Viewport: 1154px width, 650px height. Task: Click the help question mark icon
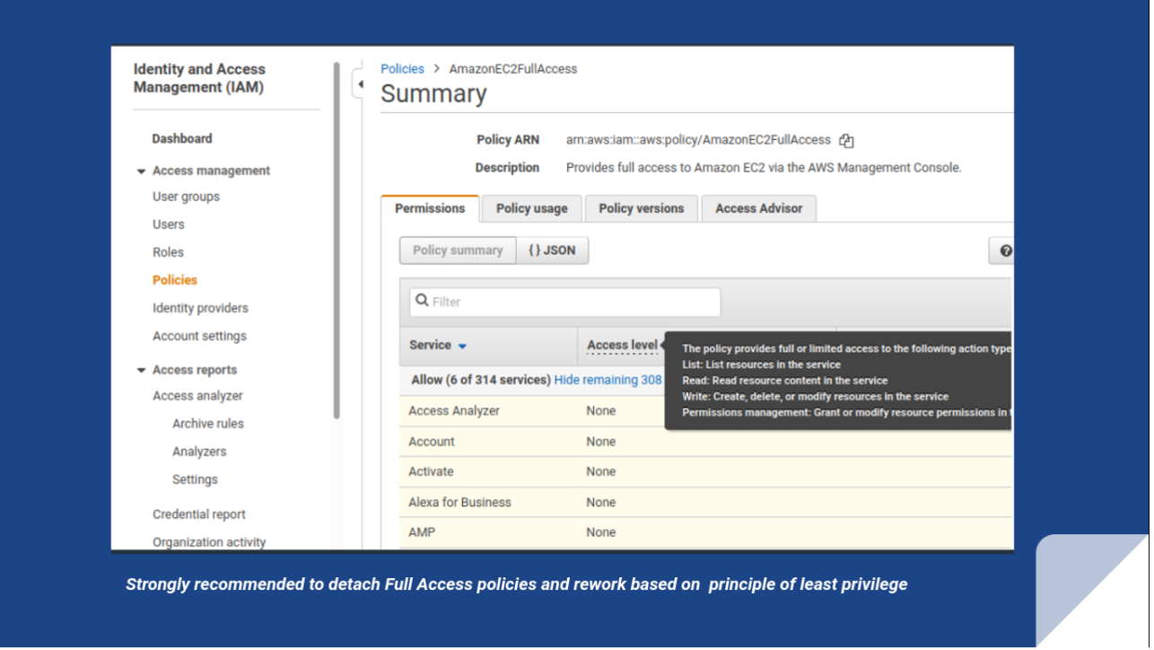(1005, 250)
